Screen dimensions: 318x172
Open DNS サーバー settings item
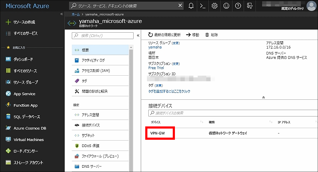click(x=100, y=166)
